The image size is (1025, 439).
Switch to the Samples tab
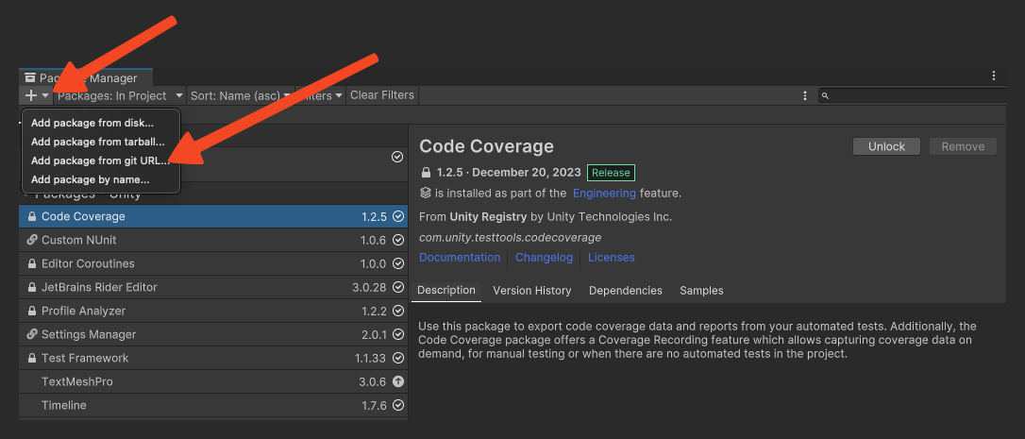[x=701, y=291]
